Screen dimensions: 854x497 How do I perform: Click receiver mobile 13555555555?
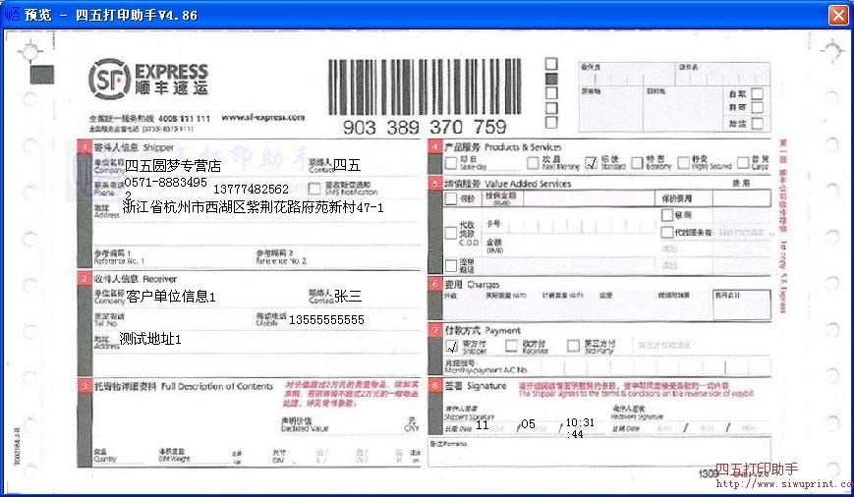pos(326,320)
